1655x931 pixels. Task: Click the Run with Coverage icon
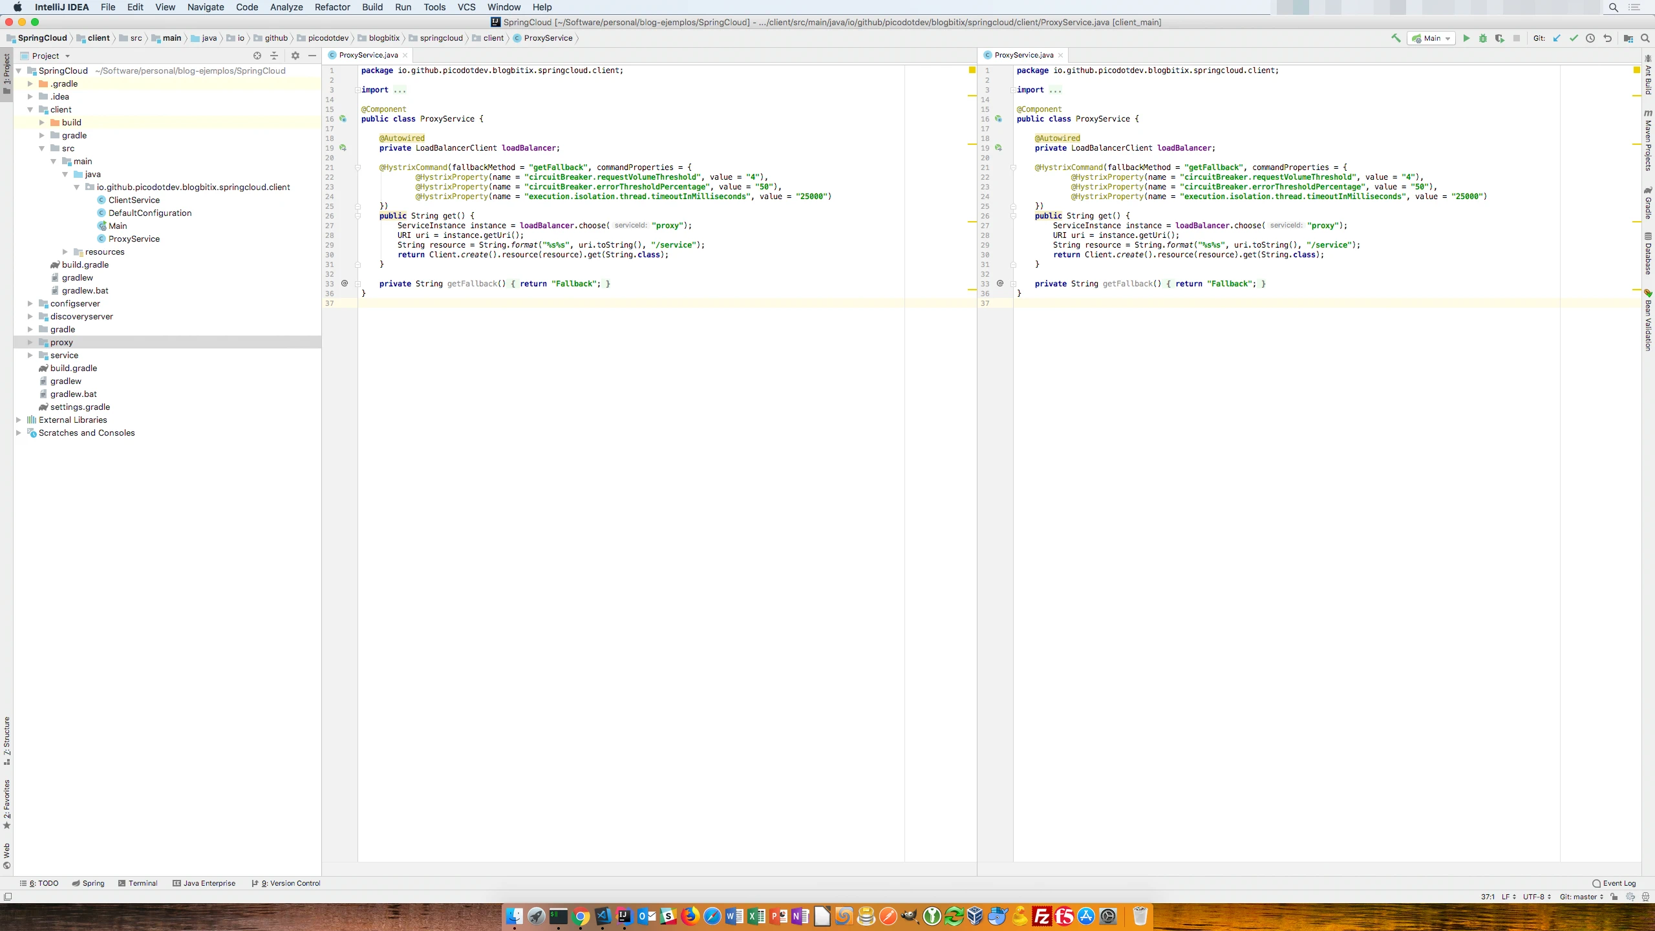click(1500, 38)
